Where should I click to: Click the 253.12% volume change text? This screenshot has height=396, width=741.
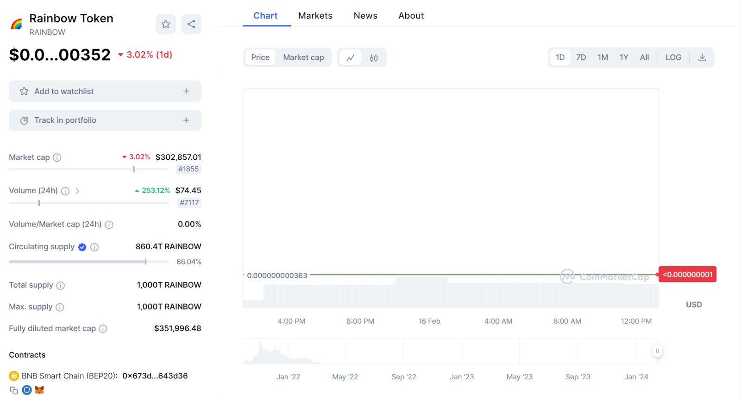click(156, 190)
